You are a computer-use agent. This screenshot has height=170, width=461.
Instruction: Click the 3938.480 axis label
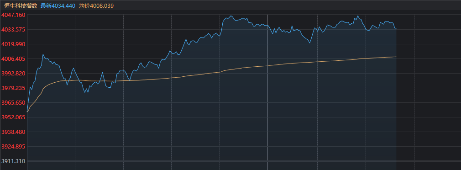[13, 132]
